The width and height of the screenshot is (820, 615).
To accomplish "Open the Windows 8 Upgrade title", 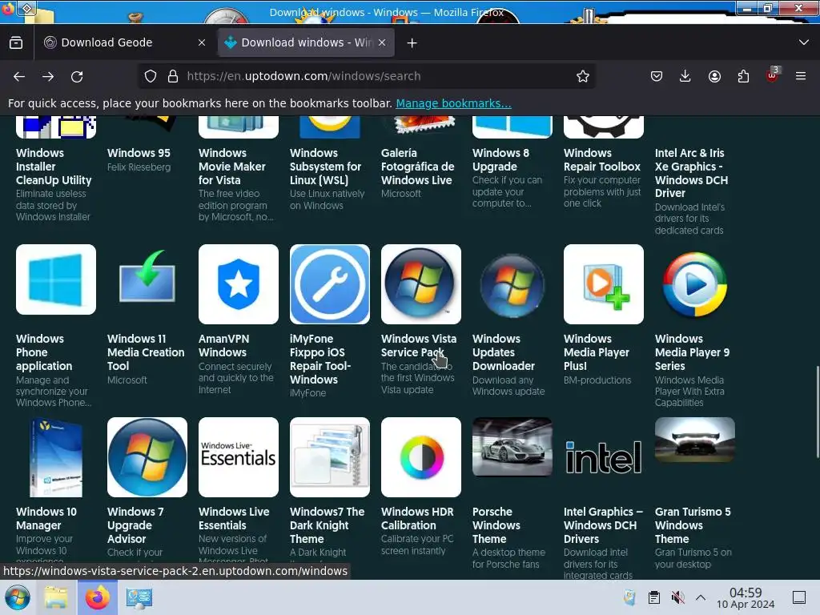I will (500, 160).
